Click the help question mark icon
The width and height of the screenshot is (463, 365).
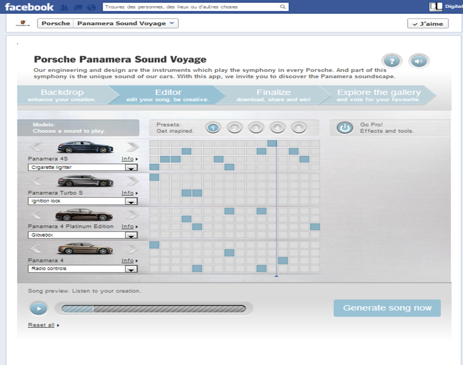392,61
